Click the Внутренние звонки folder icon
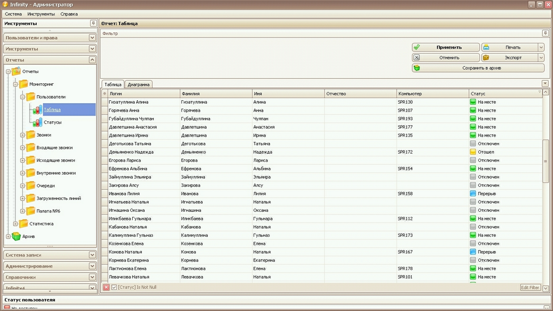 [31, 173]
